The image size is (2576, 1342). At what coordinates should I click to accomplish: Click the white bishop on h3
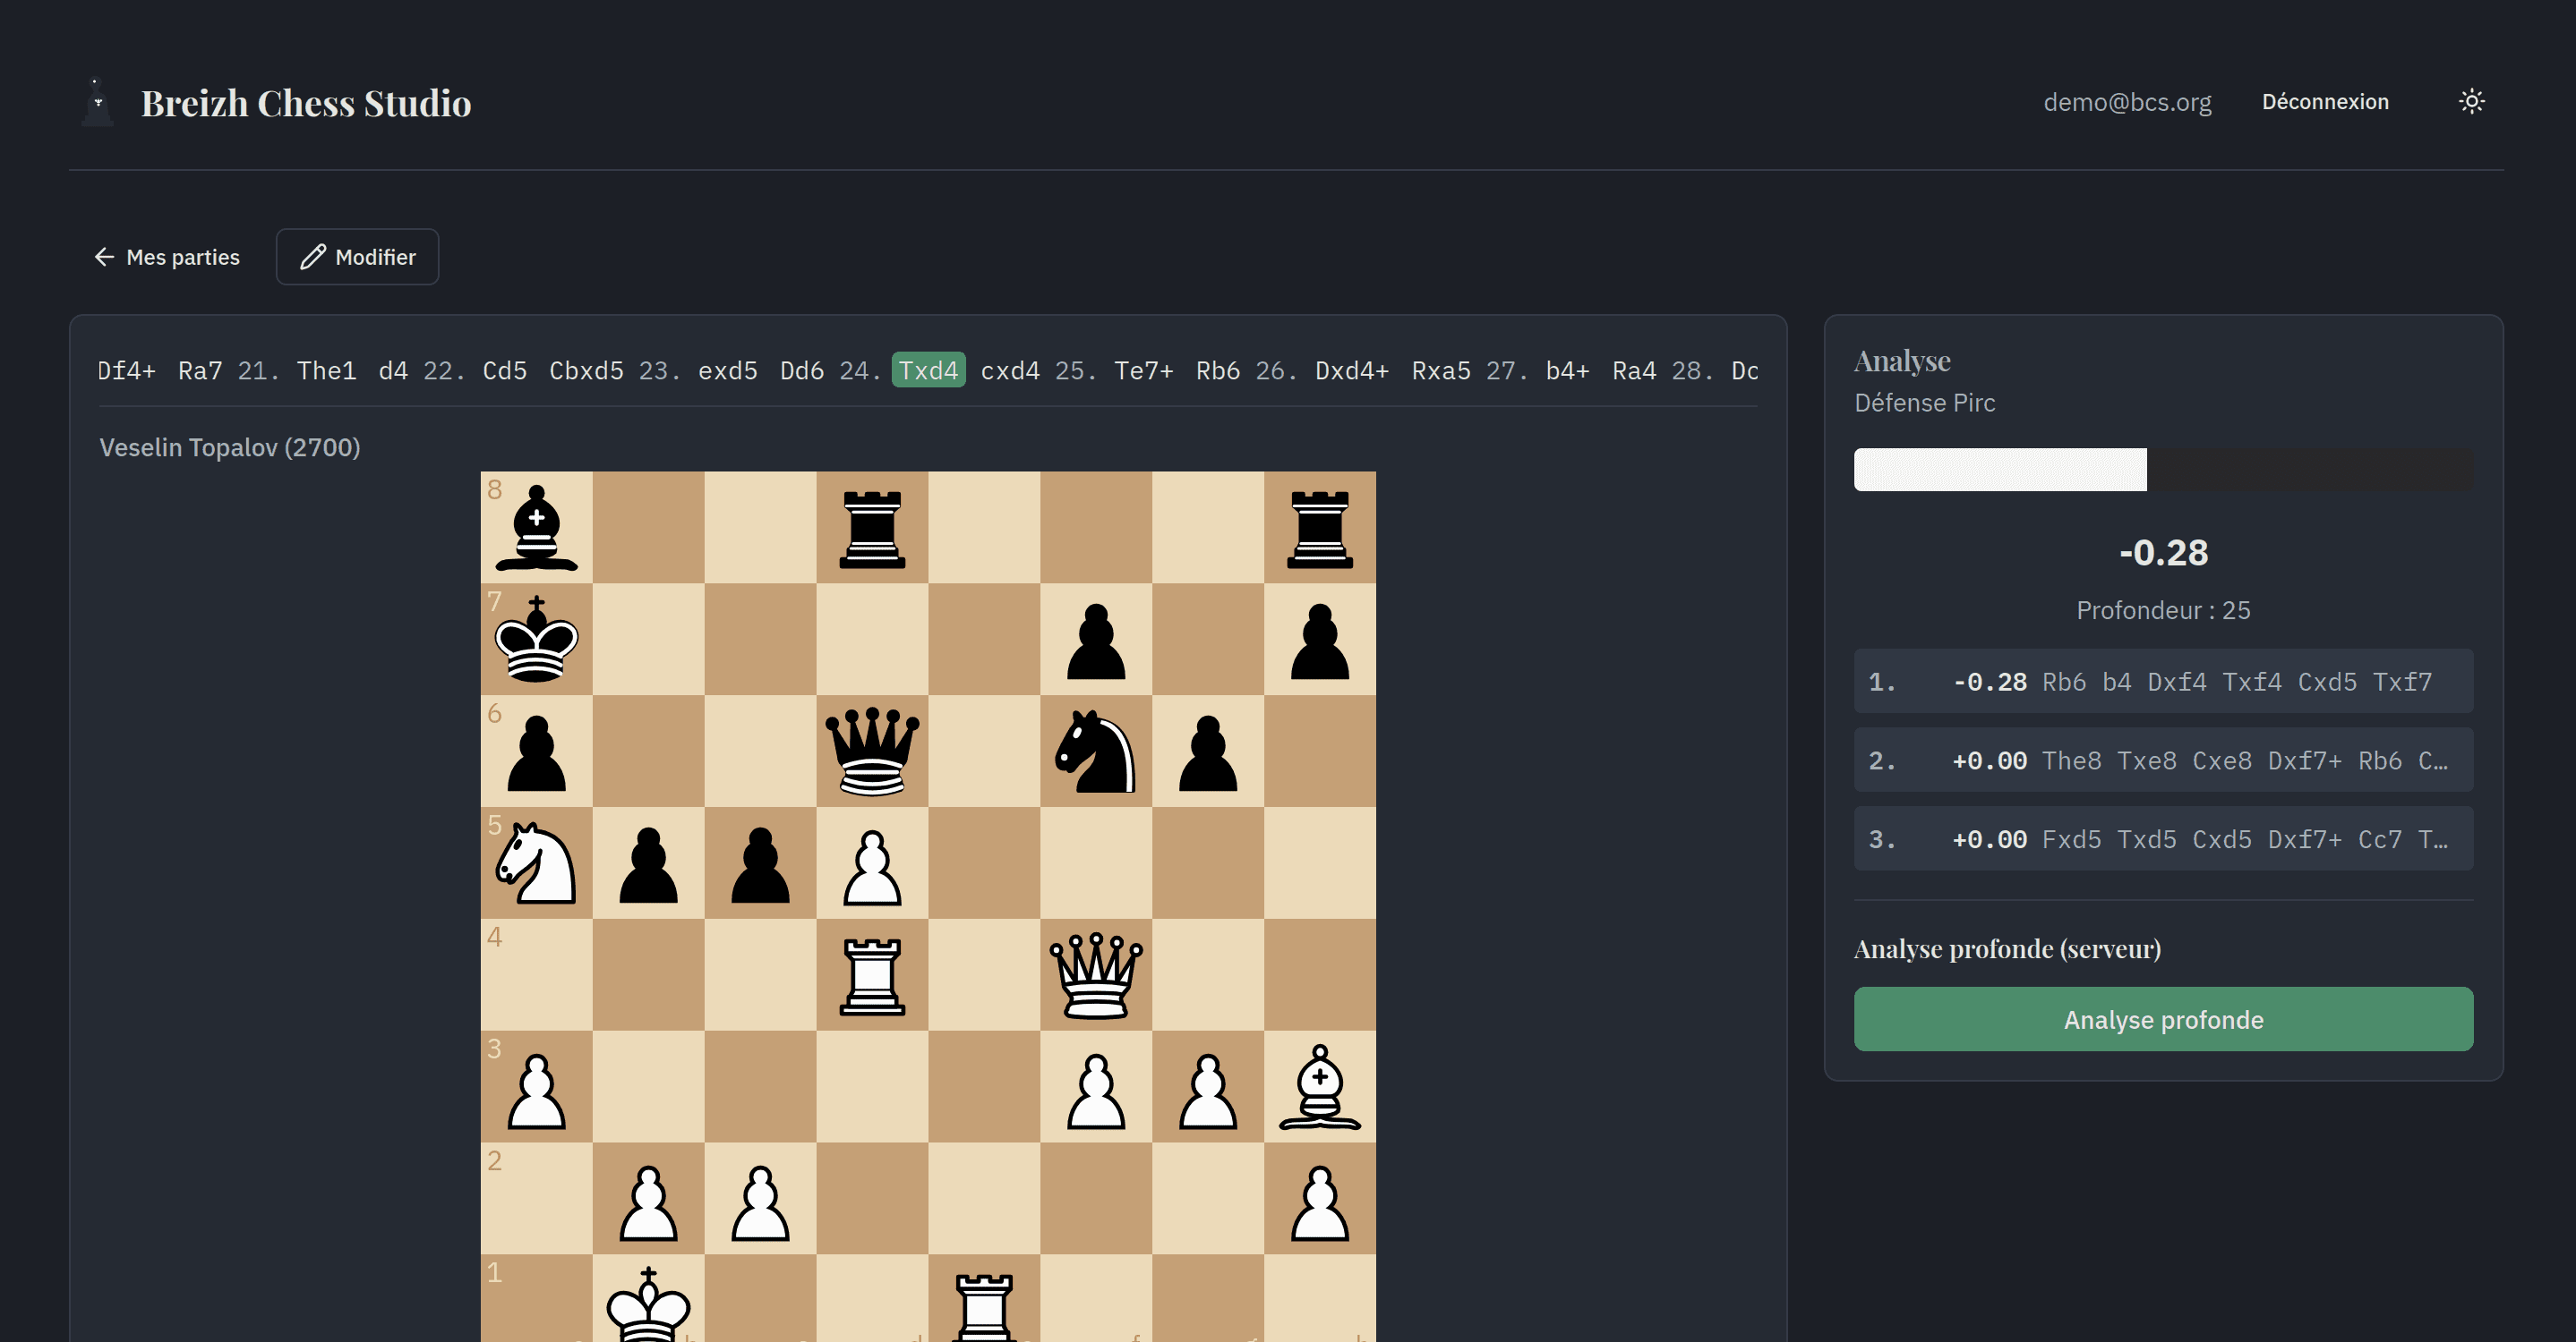point(1320,1087)
